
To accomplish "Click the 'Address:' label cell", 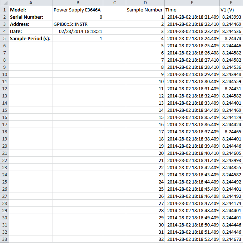I will (x=31, y=24).
